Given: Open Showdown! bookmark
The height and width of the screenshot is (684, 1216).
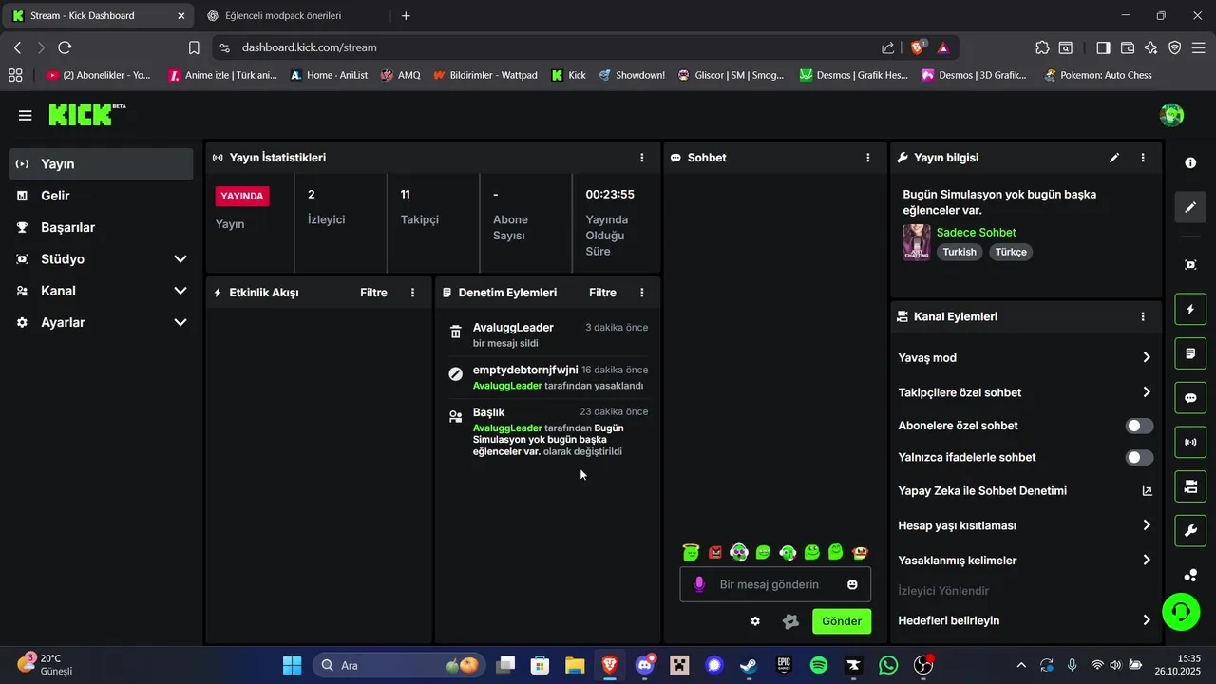Looking at the screenshot, I should tap(632, 75).
